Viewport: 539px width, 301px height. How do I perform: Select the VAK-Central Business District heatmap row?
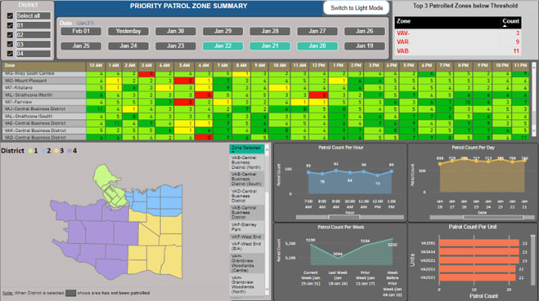[43, 131]
